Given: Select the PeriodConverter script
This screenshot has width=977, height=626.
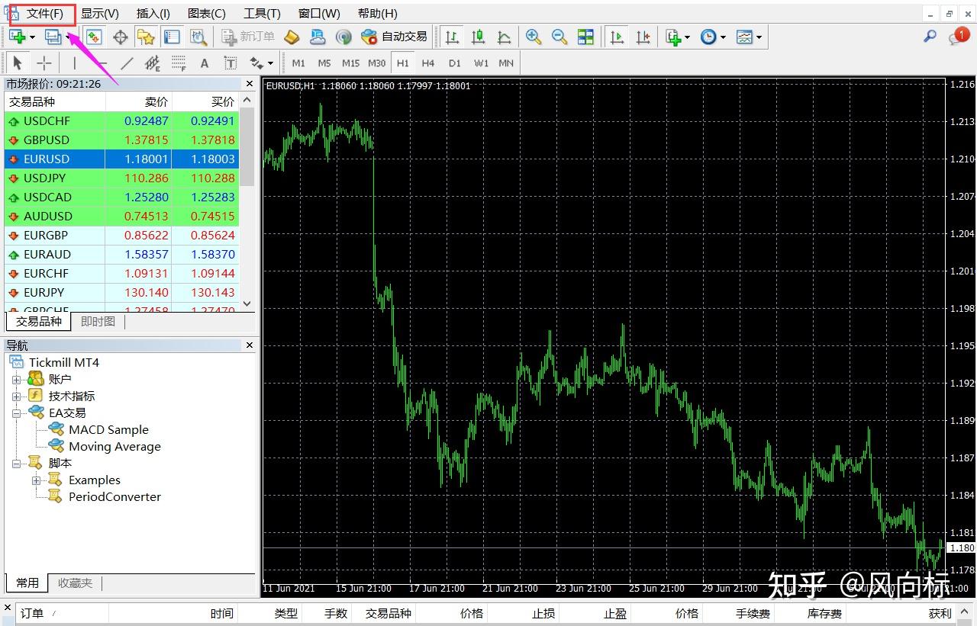Looking at the screenshot, I should coord(114,496).
